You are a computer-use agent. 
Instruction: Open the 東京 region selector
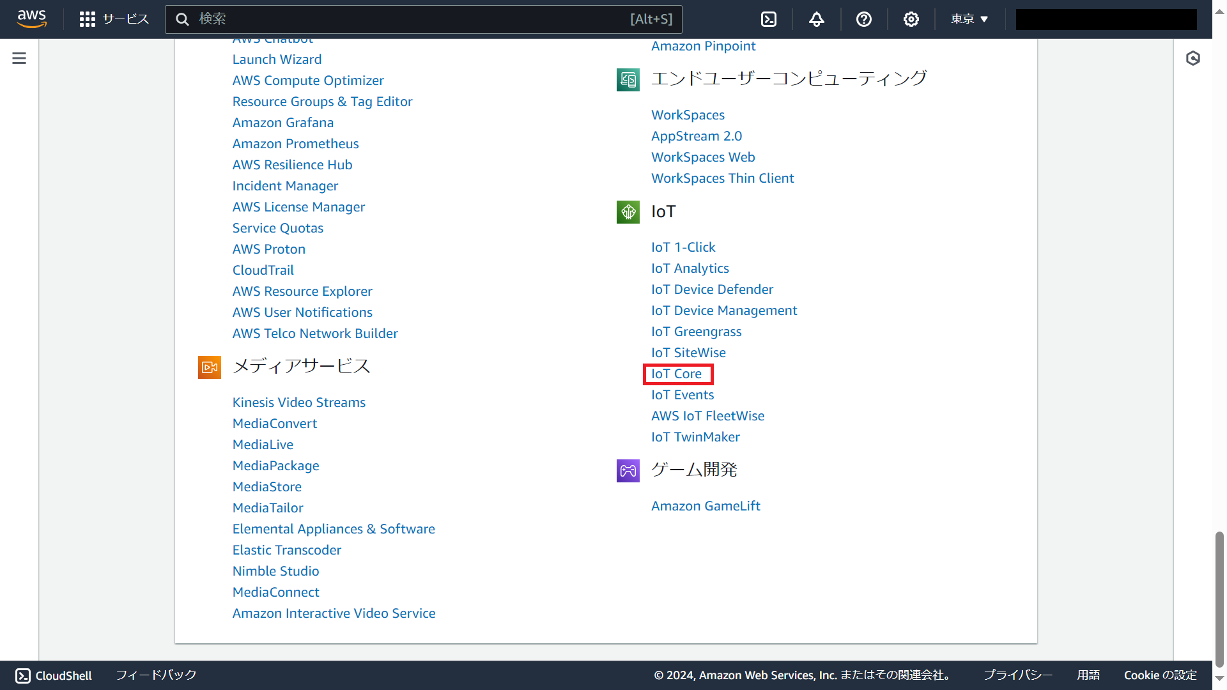(969, 19)
